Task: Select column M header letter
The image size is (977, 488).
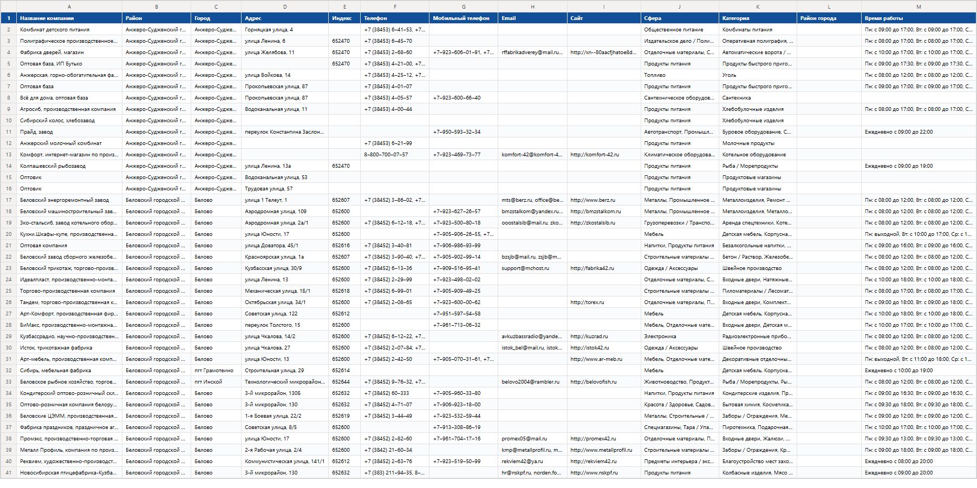Action: tap(919, 6)
